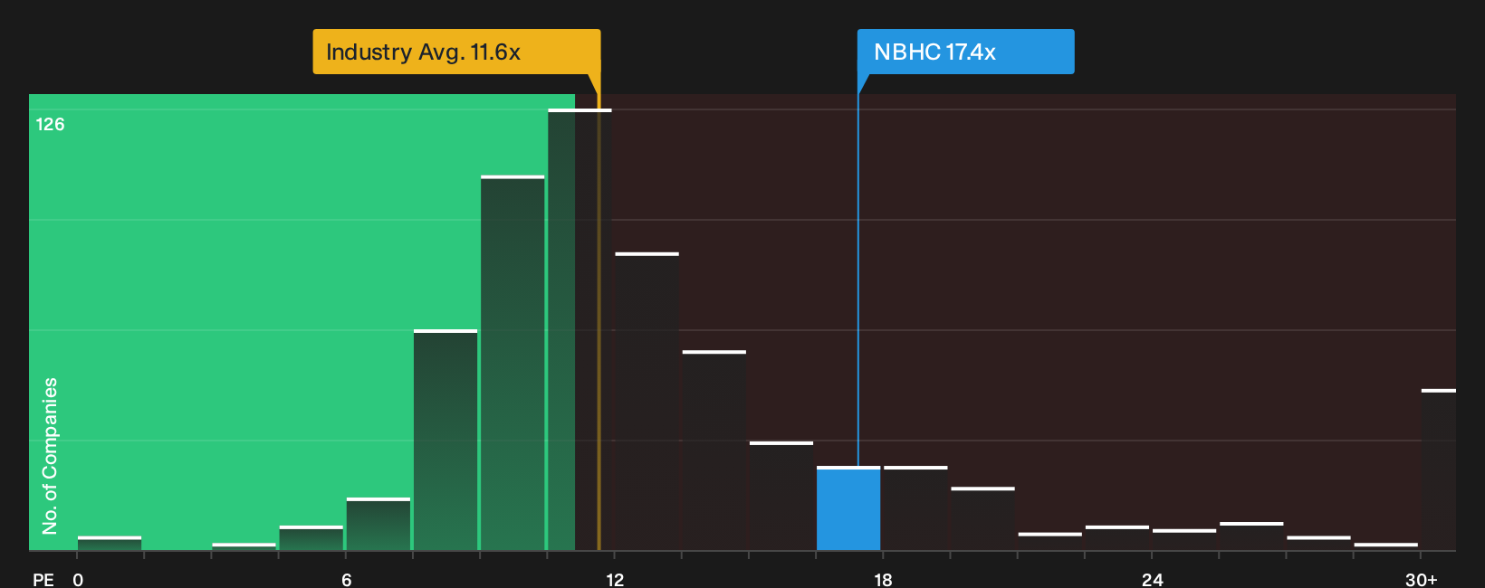Click the No. of Companies axis label
This screenshot has height=588, width=1485.
point(50,456)
